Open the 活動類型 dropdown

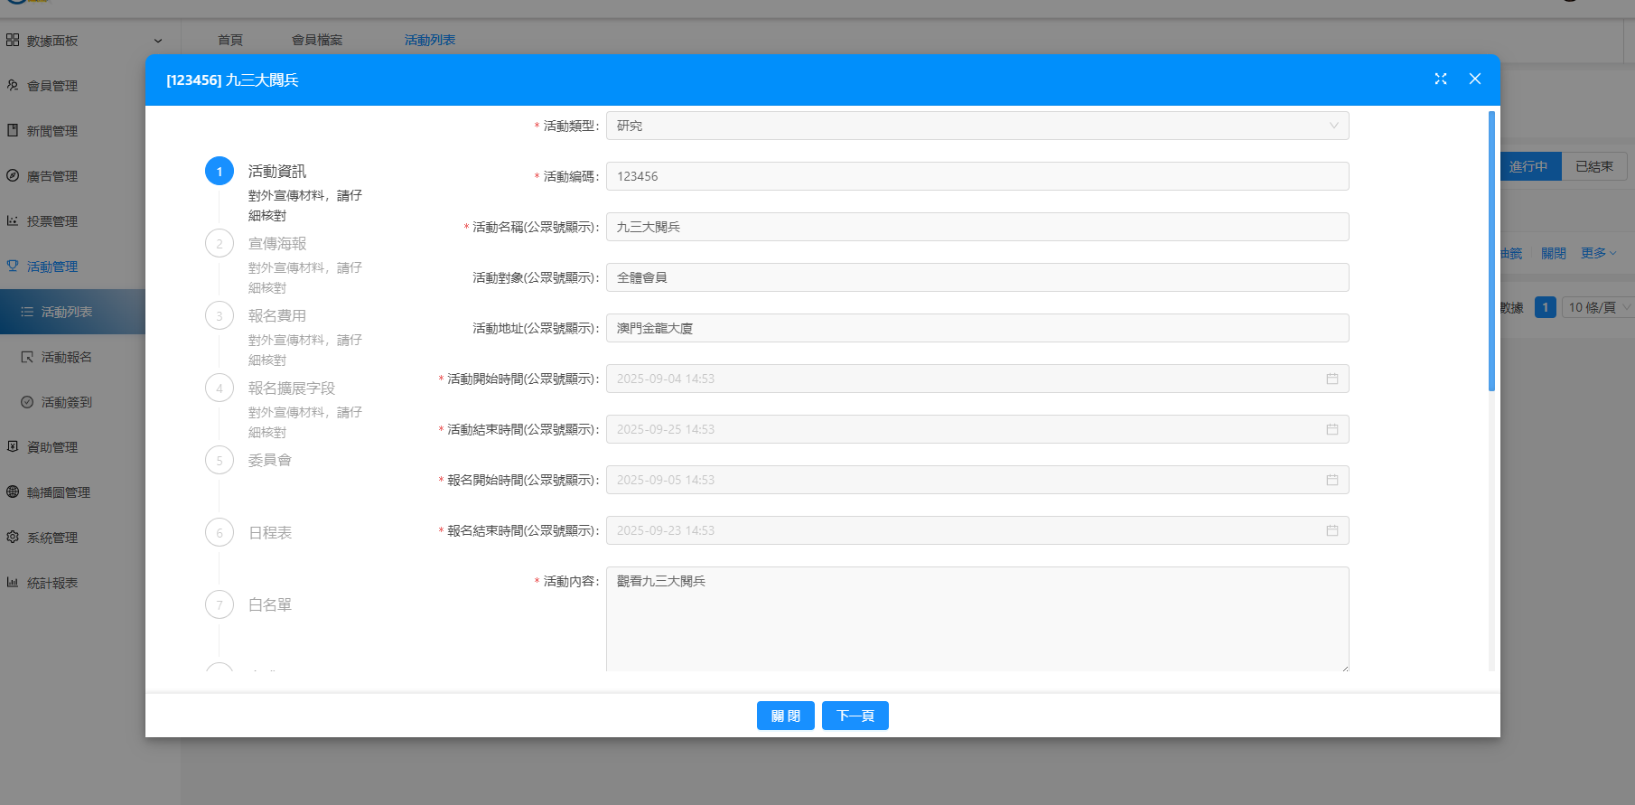coord(976,126)
